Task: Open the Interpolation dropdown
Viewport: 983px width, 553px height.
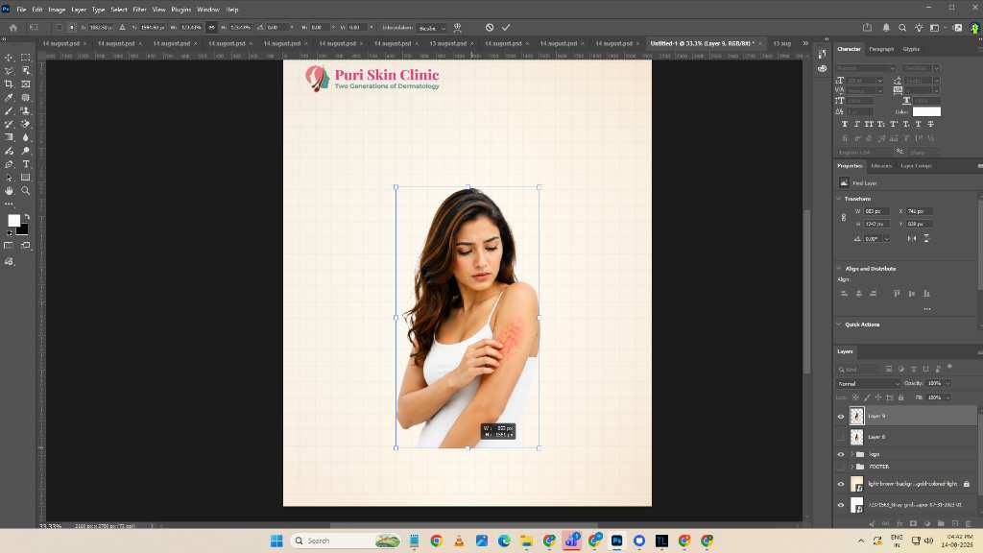Action: coord(432,28)
